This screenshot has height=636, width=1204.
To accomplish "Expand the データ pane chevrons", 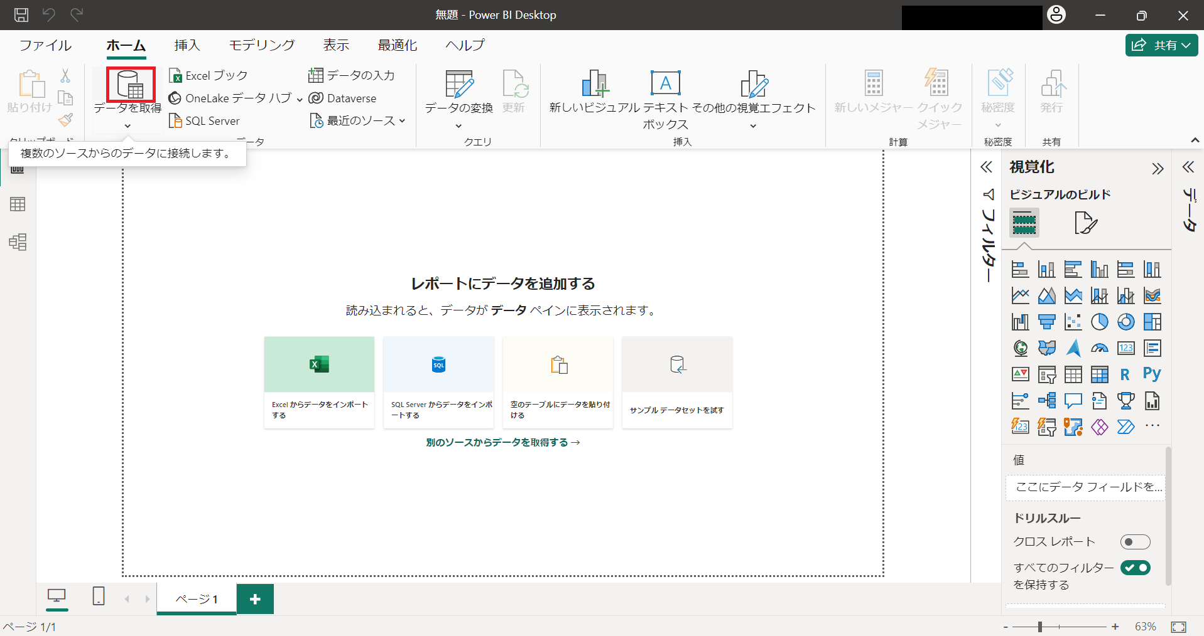I will 1188,167.
